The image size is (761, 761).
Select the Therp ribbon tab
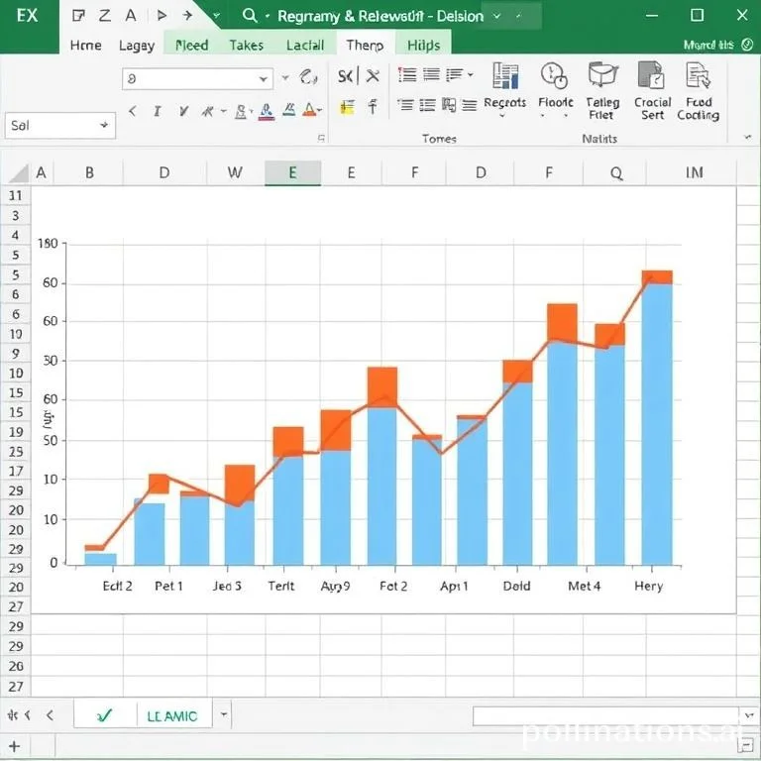click(365, 46)
